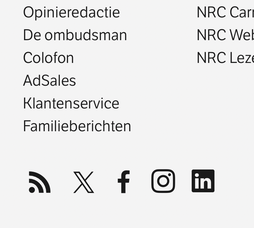Click the black LinkedIn square logo
The image size is (254, 228).
[203, 181]
